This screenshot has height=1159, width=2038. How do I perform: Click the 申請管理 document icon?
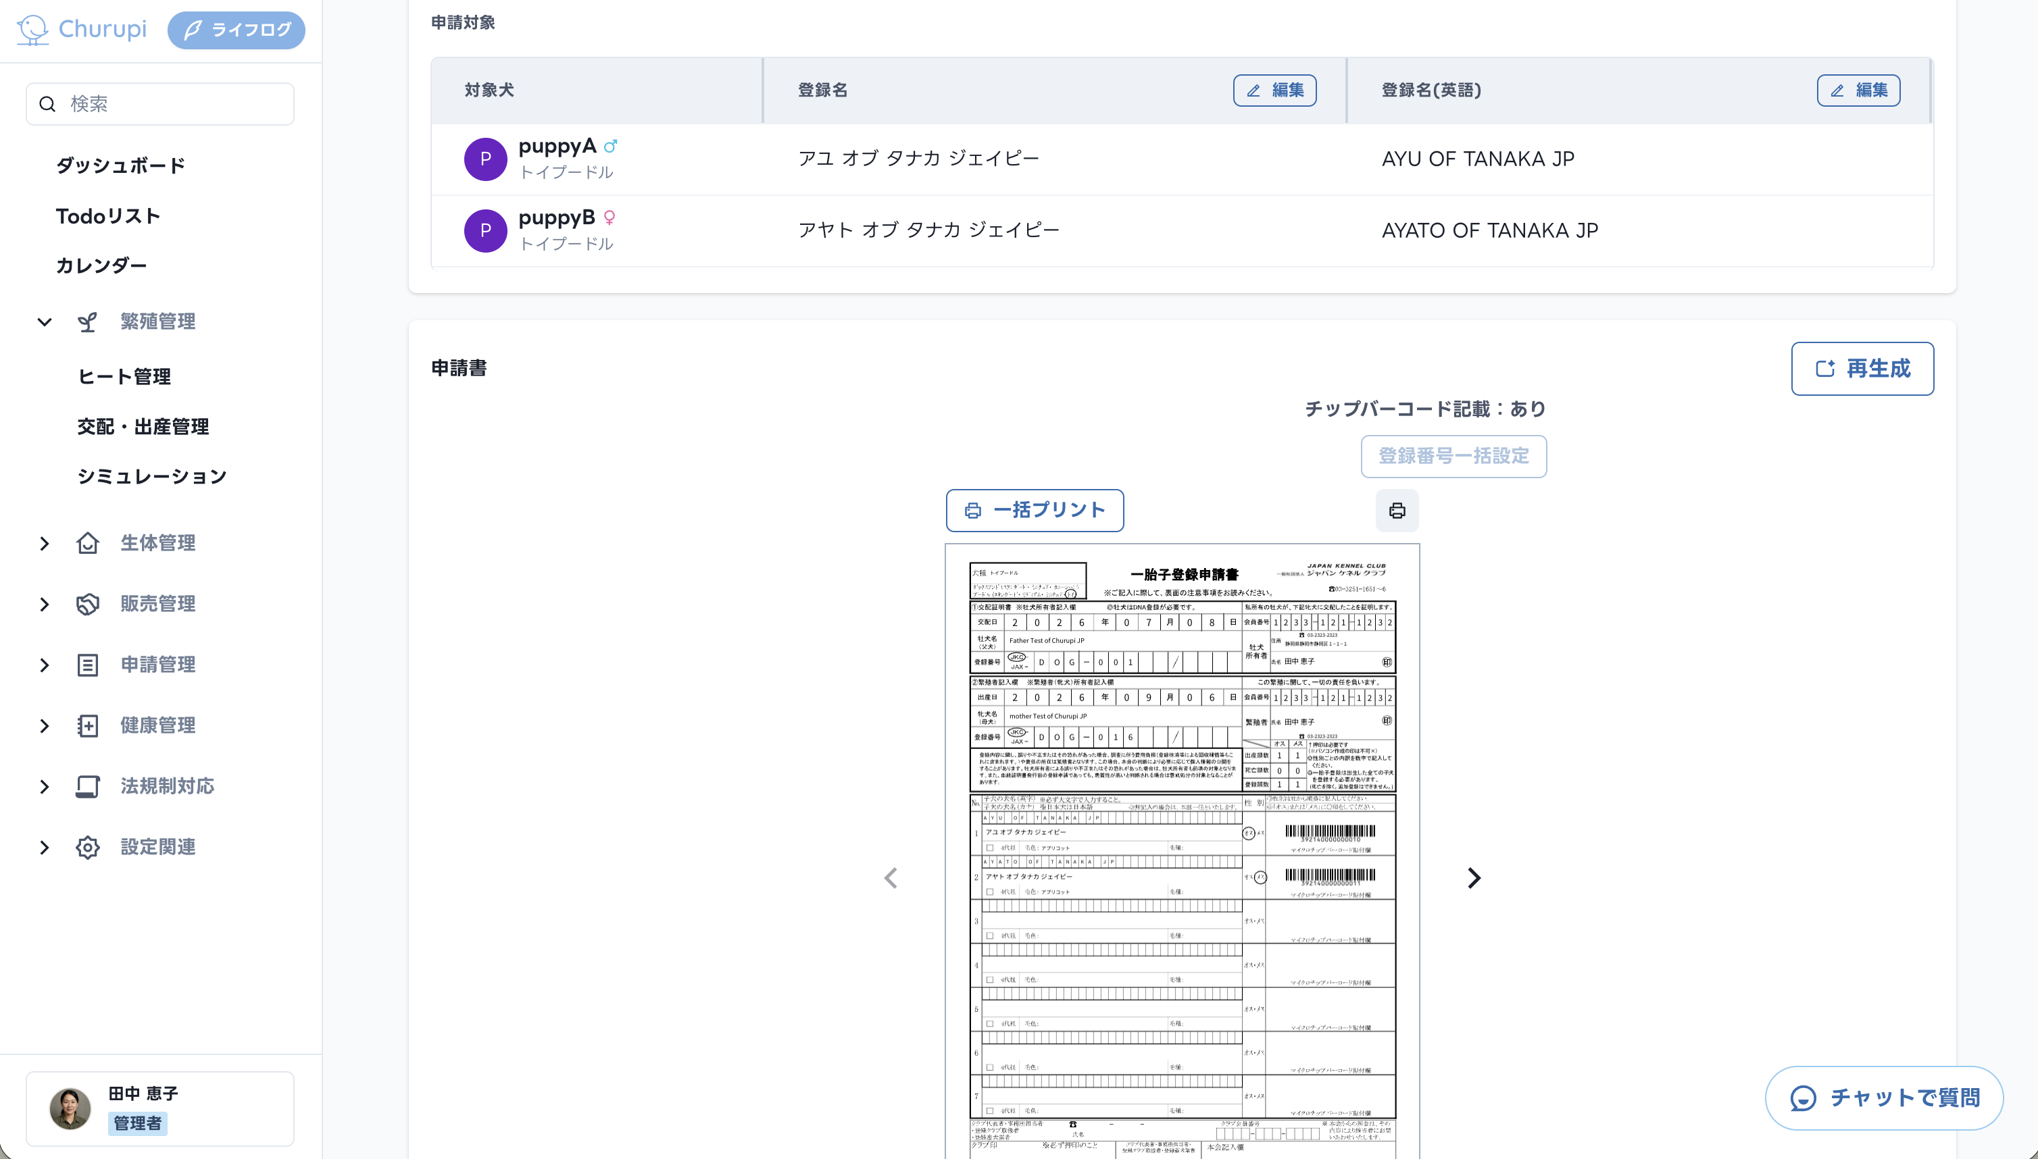88,665
